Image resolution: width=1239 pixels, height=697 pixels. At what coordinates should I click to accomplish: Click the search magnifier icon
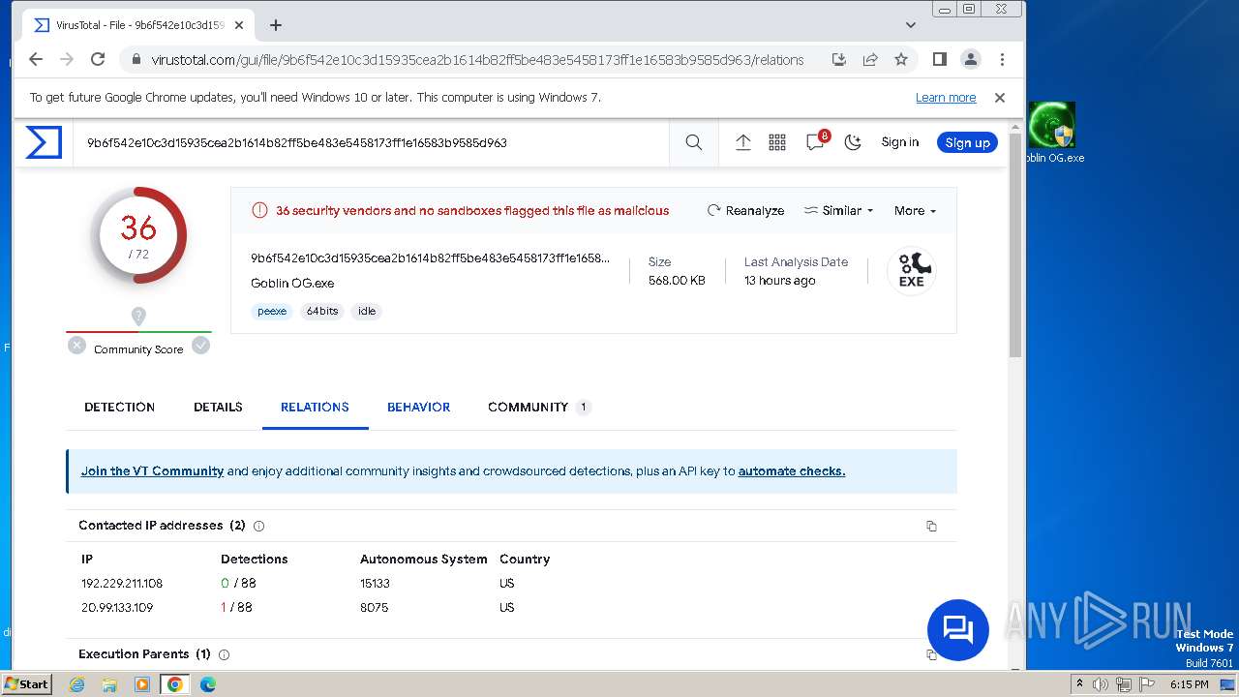click(x=694, y=142)
